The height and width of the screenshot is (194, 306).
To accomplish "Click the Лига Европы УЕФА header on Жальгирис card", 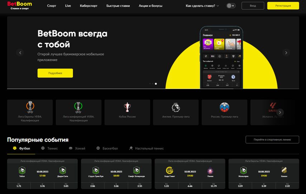I will tap(264, 161).
